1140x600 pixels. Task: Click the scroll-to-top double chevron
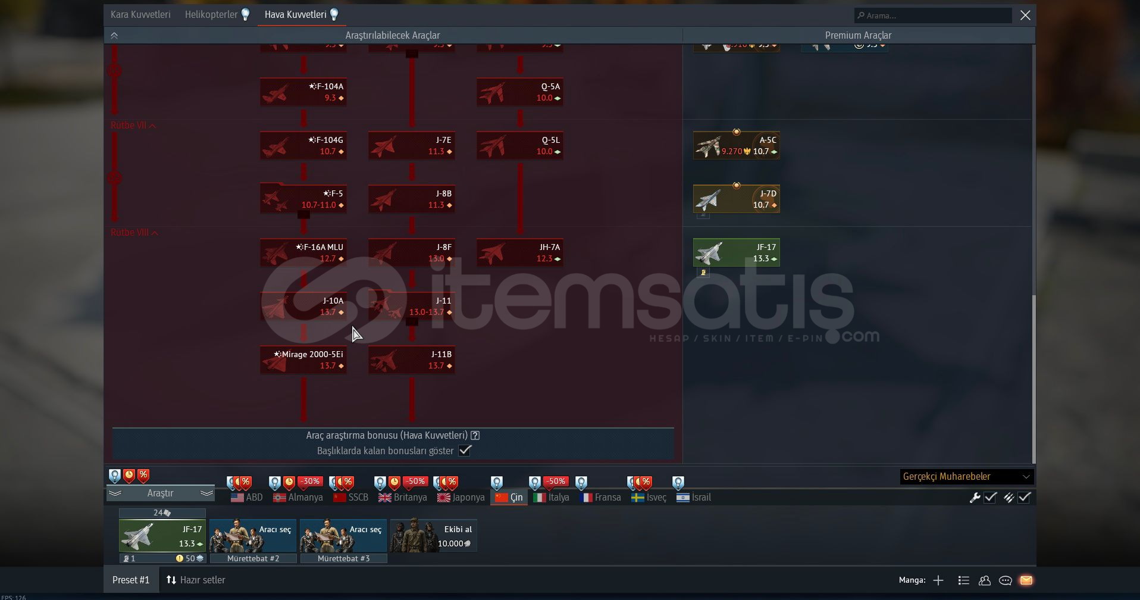[114, 36]
